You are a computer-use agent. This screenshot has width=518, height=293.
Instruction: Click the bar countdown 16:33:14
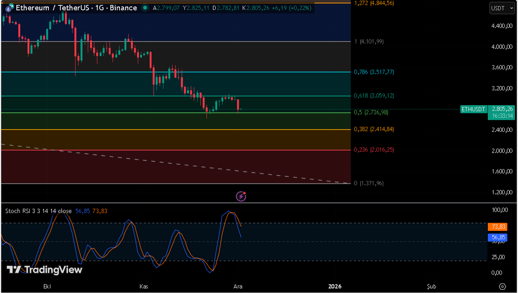click(502, 116)
